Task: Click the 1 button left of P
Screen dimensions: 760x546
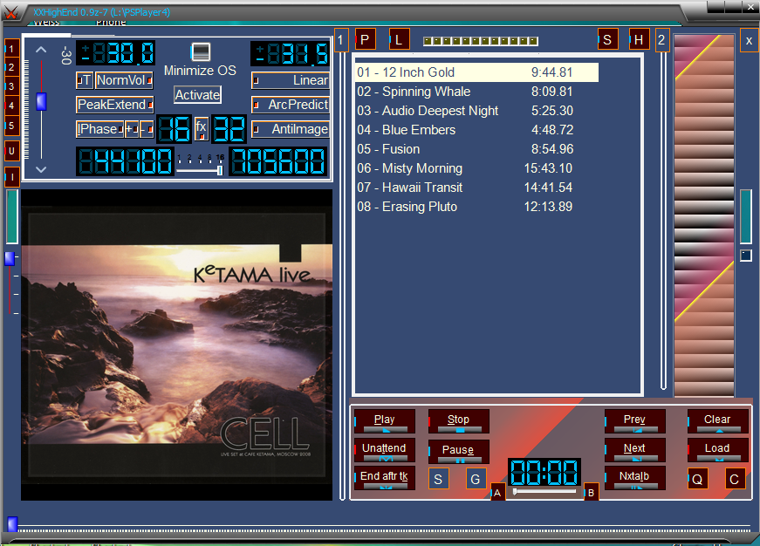Action: click(341, 40)
